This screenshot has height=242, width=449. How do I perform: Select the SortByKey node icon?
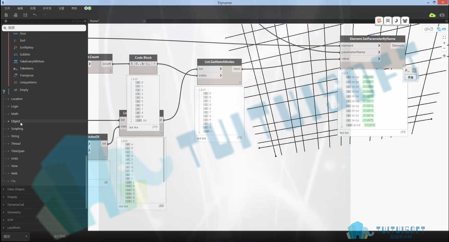[15, 48]
